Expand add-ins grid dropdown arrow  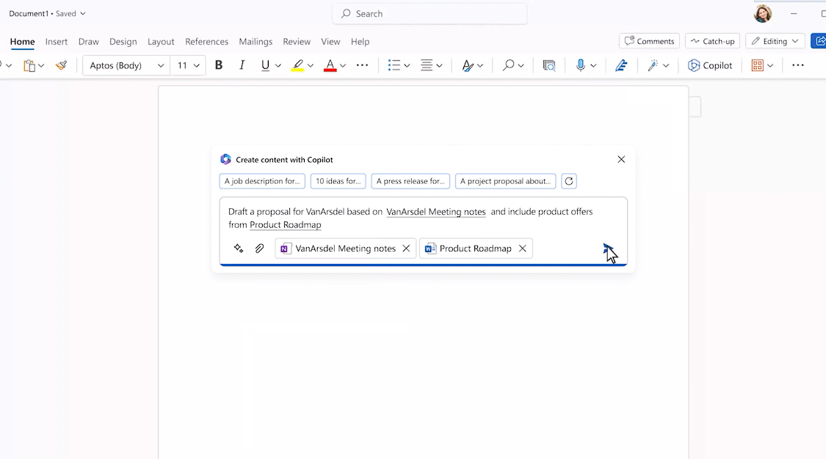770,66
